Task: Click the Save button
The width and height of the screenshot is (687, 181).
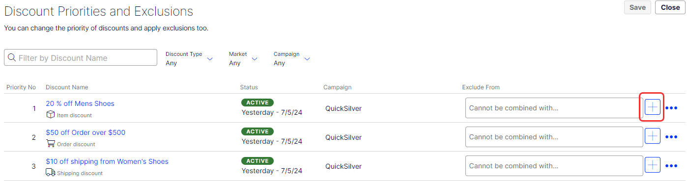Action: 637,7
